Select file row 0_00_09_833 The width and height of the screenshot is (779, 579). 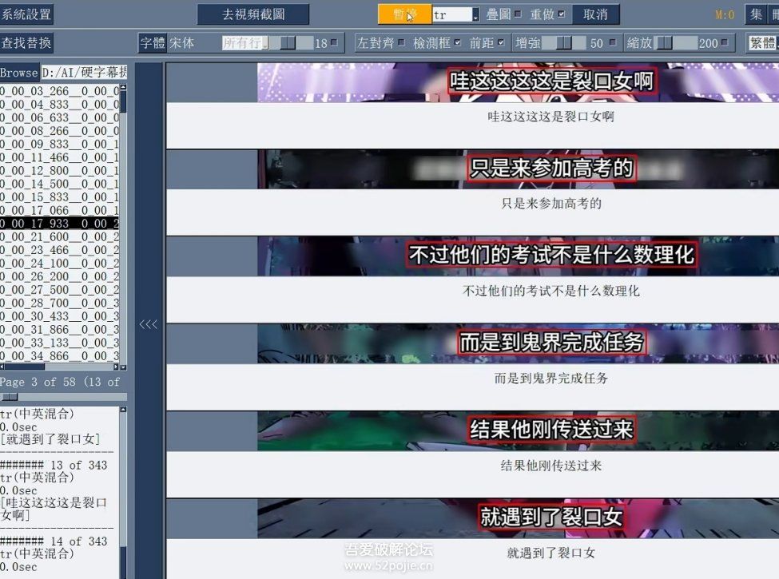tap(60, 144)
